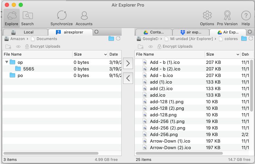Toggle the eye view icon in left pane
Viewport: 255px width, 164px height.
coord(18,47)
